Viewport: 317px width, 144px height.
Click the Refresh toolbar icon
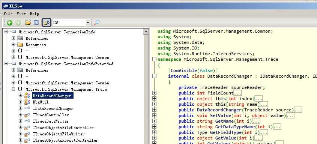click(36, 22)
